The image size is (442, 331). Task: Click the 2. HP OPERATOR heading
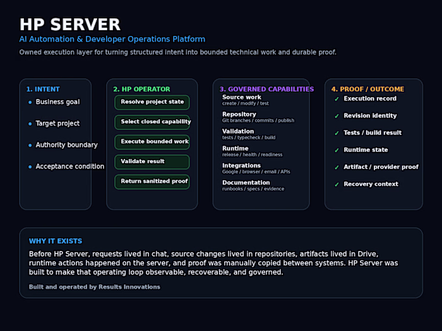(x=141, y=90)
